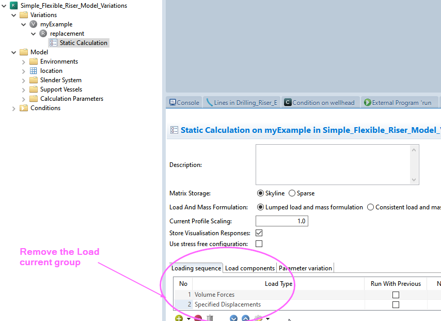The image size is (441, 321).
Task: Collapse the Variations folder
Action: (x=14, y=15)
